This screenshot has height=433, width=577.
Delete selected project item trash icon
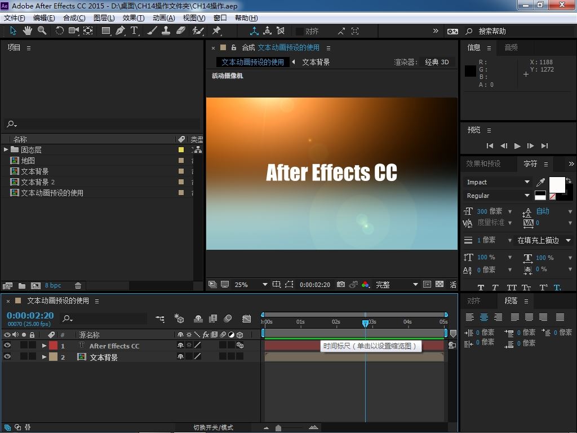[78, 285]
